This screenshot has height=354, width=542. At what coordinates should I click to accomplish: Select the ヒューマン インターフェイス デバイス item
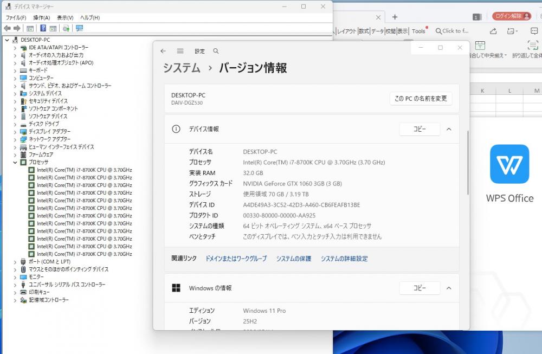tap(61, 147)
